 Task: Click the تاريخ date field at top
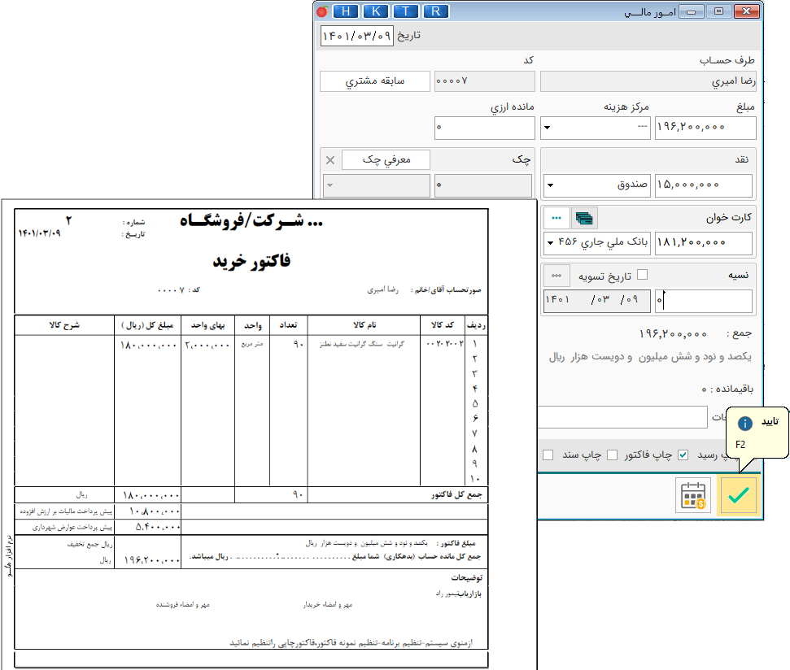(357, 36)
